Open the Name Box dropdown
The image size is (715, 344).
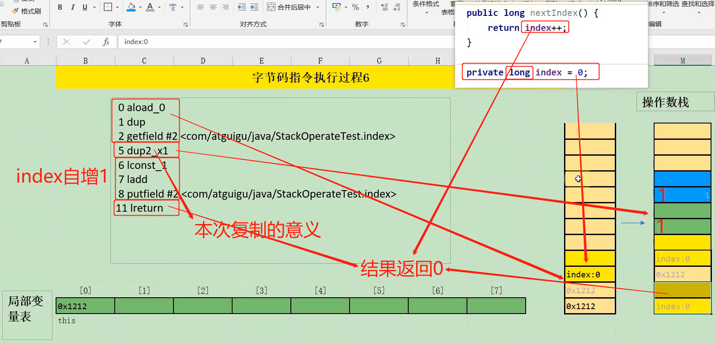[35, 42]
